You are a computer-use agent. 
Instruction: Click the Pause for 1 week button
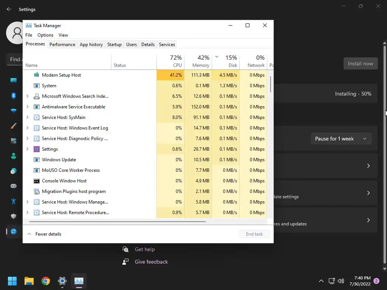point(334,139)
